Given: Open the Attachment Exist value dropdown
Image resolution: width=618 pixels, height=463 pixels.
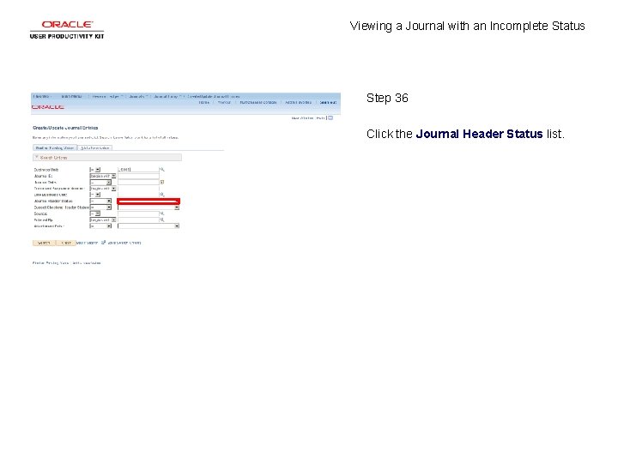Looking at the screenshot, I should click(148, 226).
